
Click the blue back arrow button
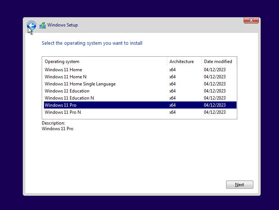(x=32, y=25)
